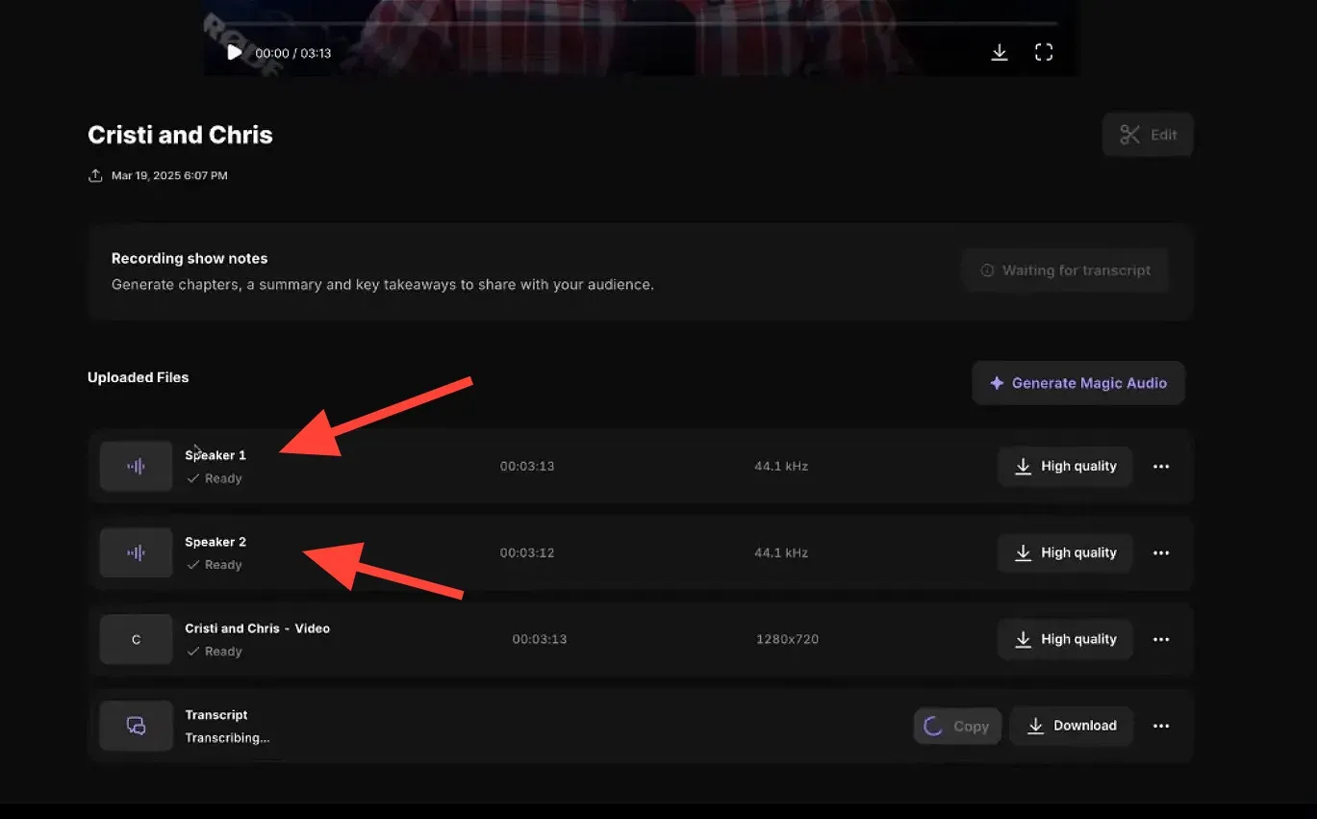
Task: Download Speaker 2 in High quality
Action: (1065, 553)
